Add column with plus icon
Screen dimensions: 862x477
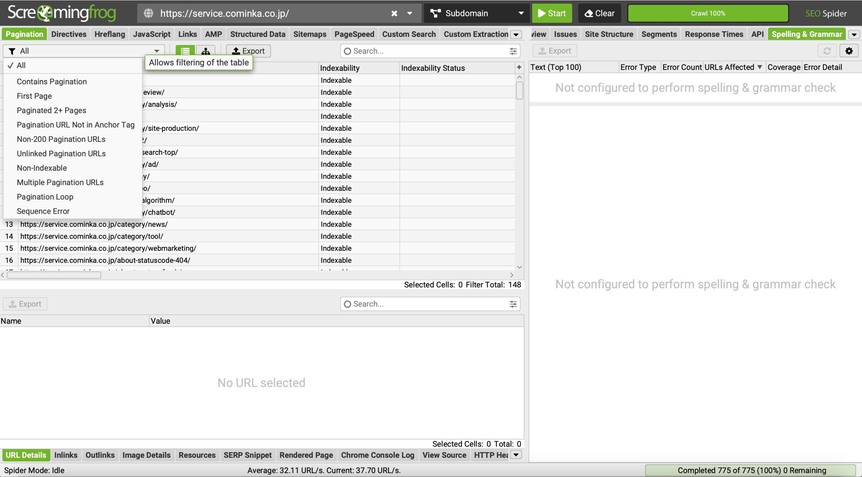click(519, 68)
